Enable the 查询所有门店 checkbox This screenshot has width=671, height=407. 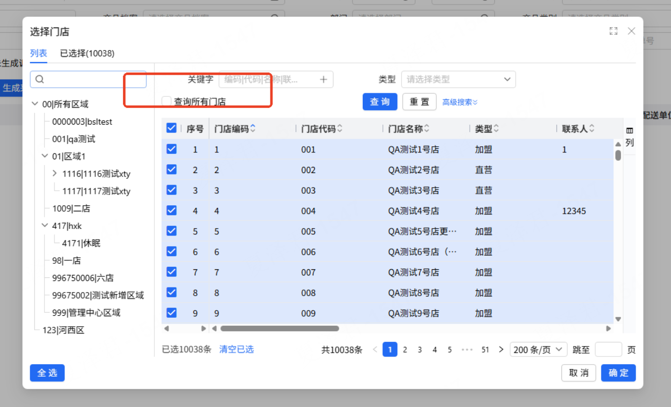tap(166, 101)
